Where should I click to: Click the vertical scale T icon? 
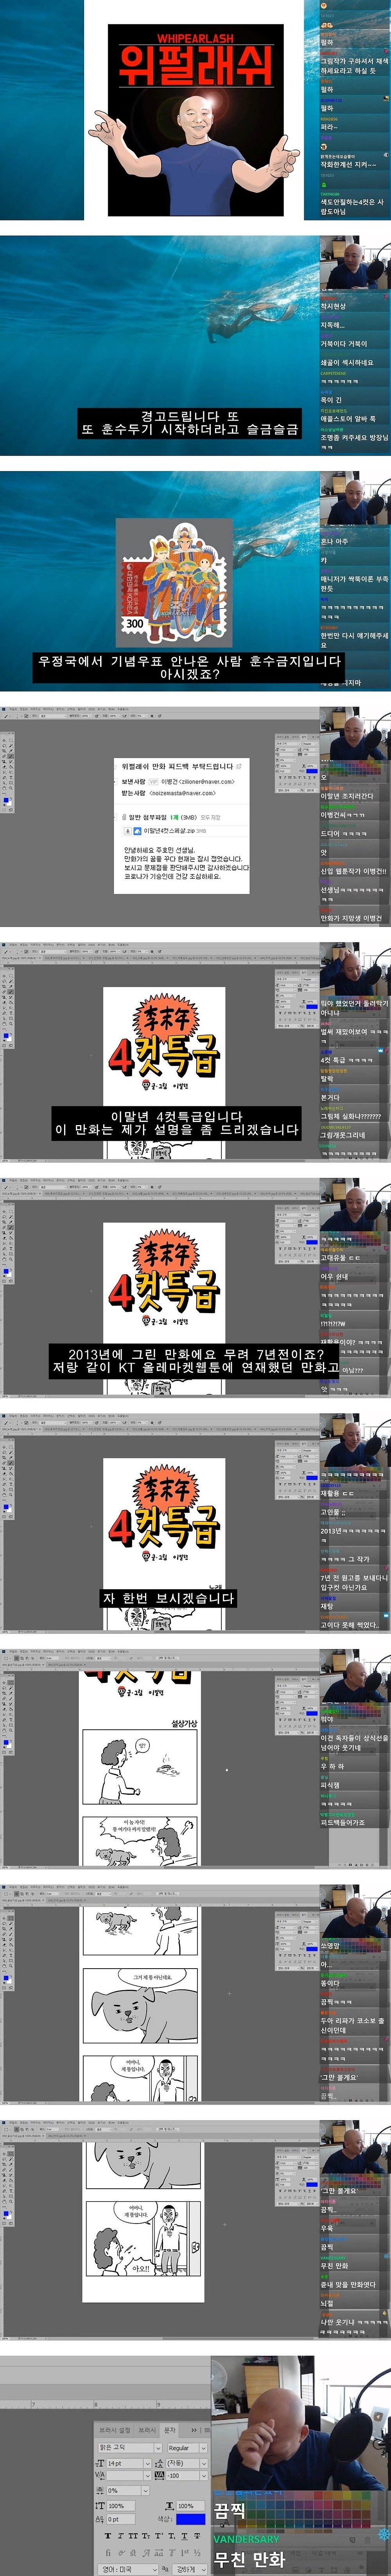pos(101,2506)
